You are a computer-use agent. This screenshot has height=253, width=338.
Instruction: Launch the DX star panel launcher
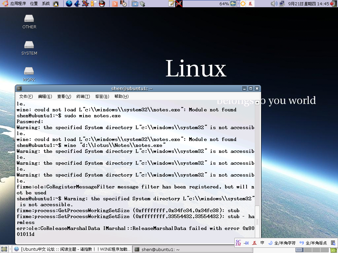point(85,3)
